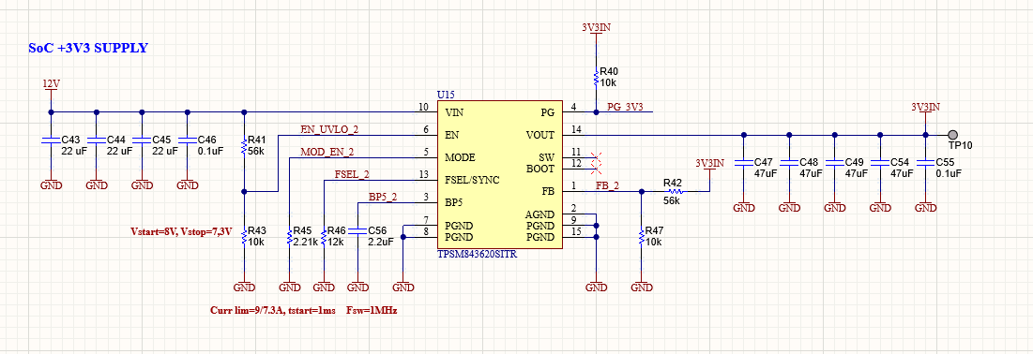The image size is (1033, 354).
Task: Select resistor R47 10k symbol
Action: pyautogui.click(x=641, y=236)
